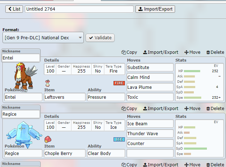Change Entei's Tera Type Fire
This screenshot has width=226, height=167.
[114, 69]
